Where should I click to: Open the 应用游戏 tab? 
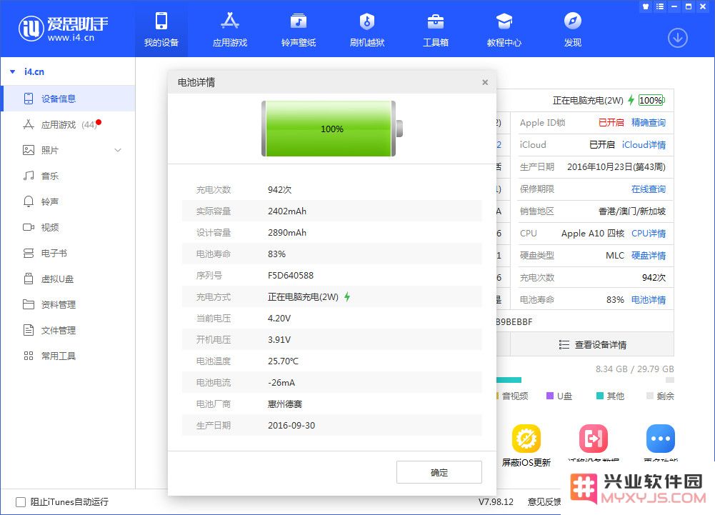(230, 29)
